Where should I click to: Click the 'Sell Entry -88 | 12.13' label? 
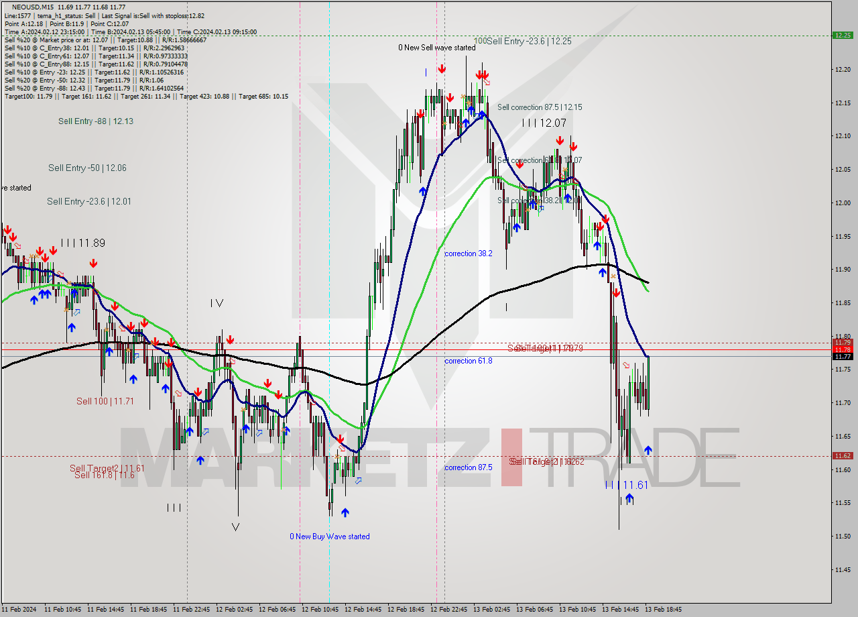[x=96, y=121]
